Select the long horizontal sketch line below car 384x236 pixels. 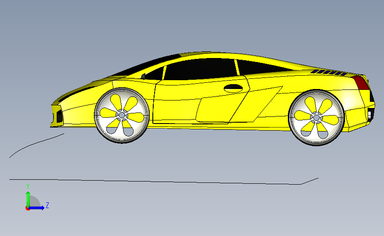pyautogui.click(x=155, y=182)
